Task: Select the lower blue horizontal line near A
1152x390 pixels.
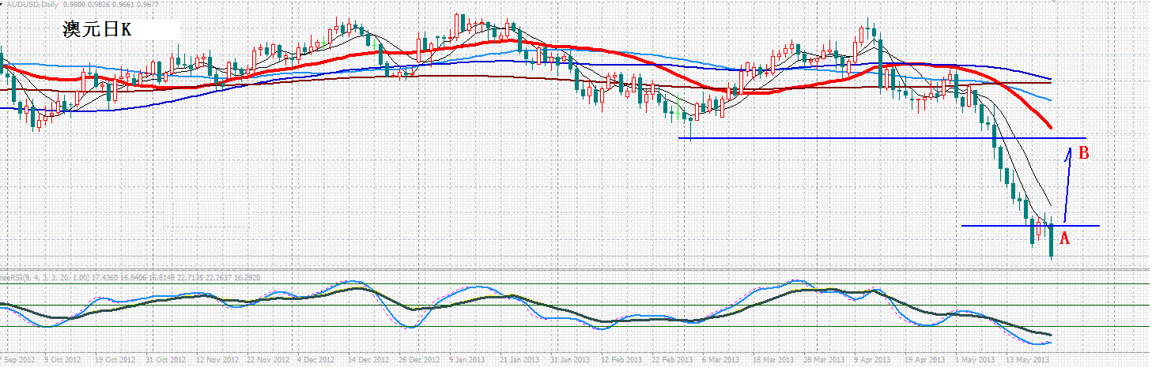Action: pyautogui.click(x=1030, y=226)
